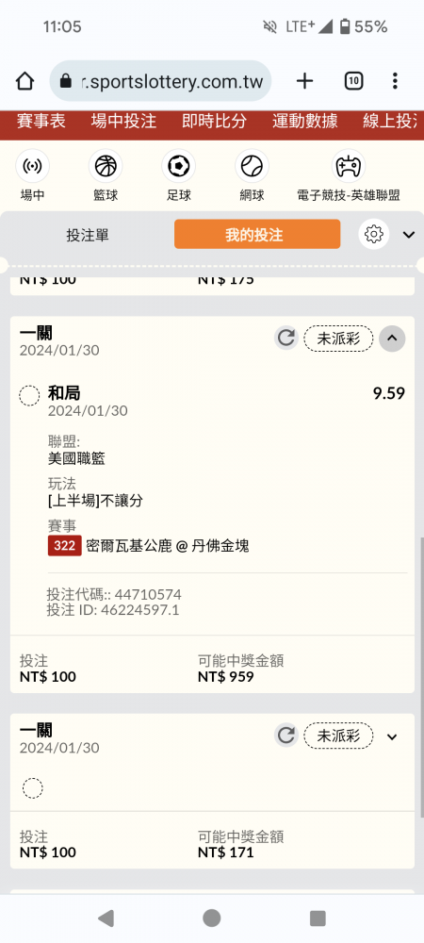Open bet slip settings gear icon
Image resolution: width=424 pixels, height=943 pixels.
click(374, 234)
